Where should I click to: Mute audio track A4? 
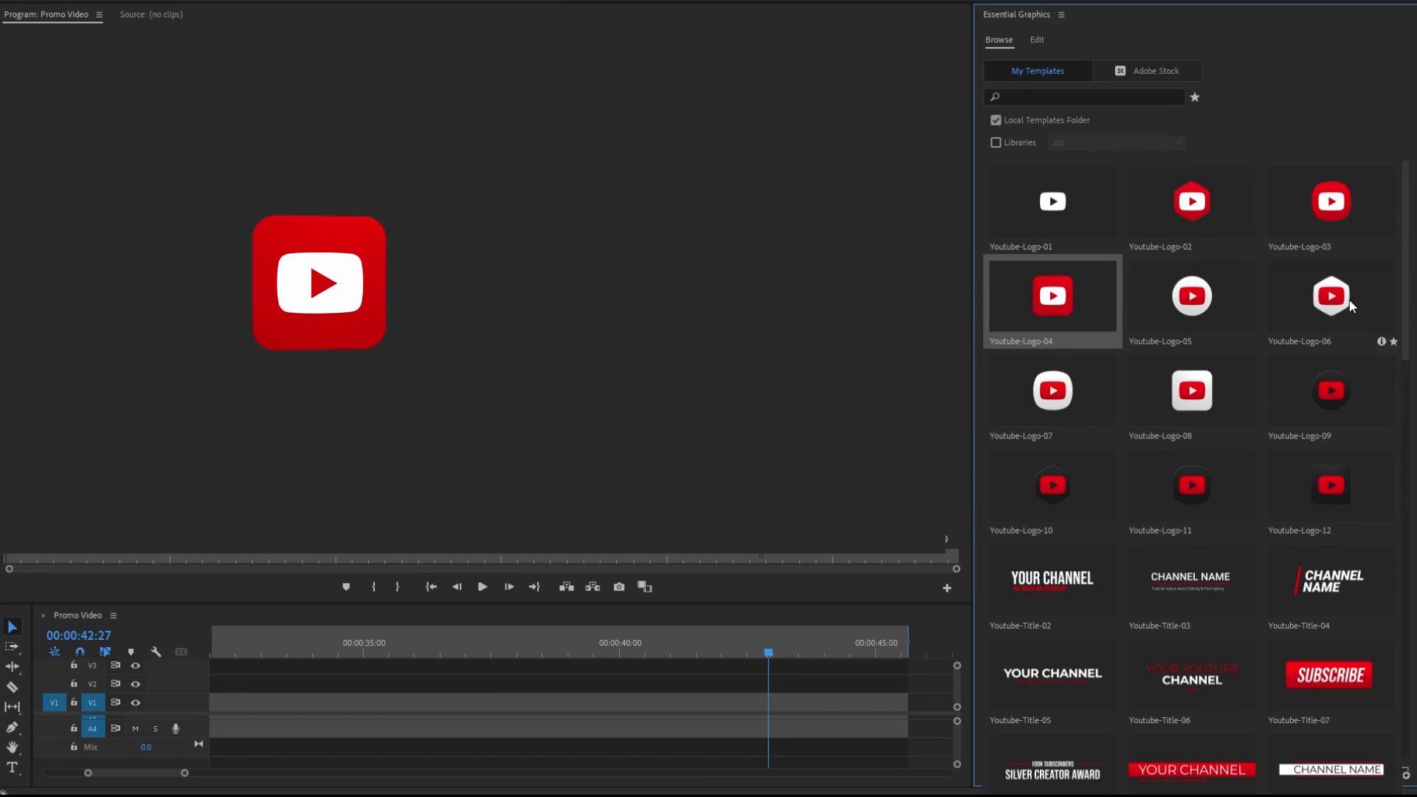point(135,728)
